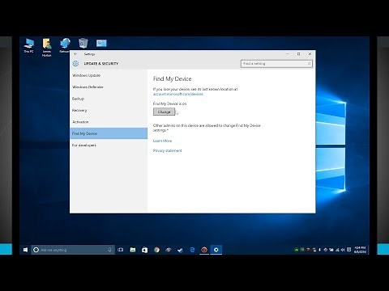Open the This PC desktop icon
389x291 pixels.
coord(28,45)
